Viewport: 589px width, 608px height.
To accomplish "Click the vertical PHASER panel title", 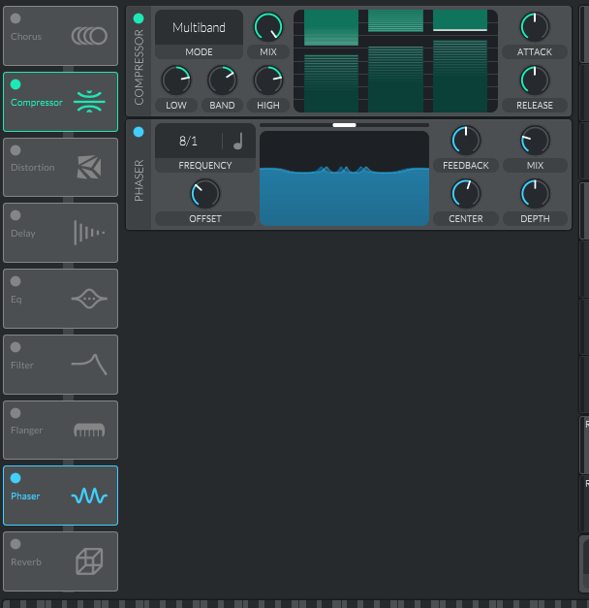I will 139,180.
